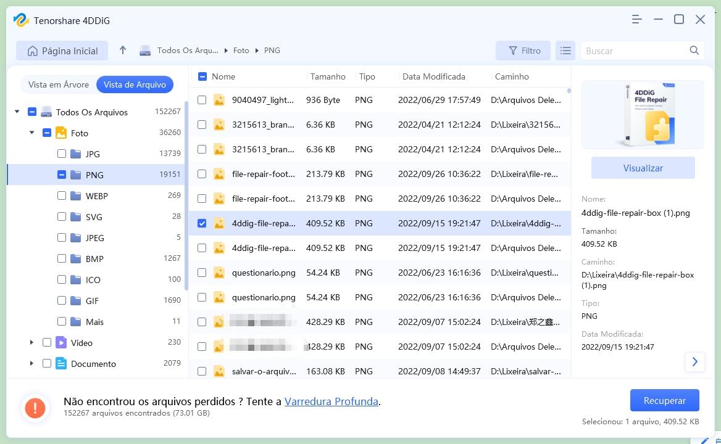Open the Varredura Profunda link
The width and height of the screenshot is (721, 444).
[x=331, y=401]
